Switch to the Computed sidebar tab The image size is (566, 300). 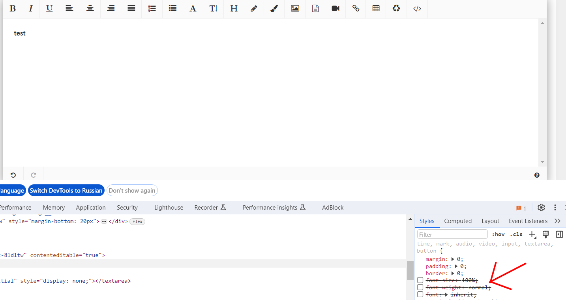coord(458,221)
